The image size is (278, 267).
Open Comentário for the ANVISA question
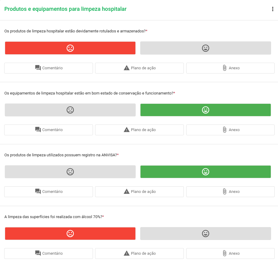48,191
